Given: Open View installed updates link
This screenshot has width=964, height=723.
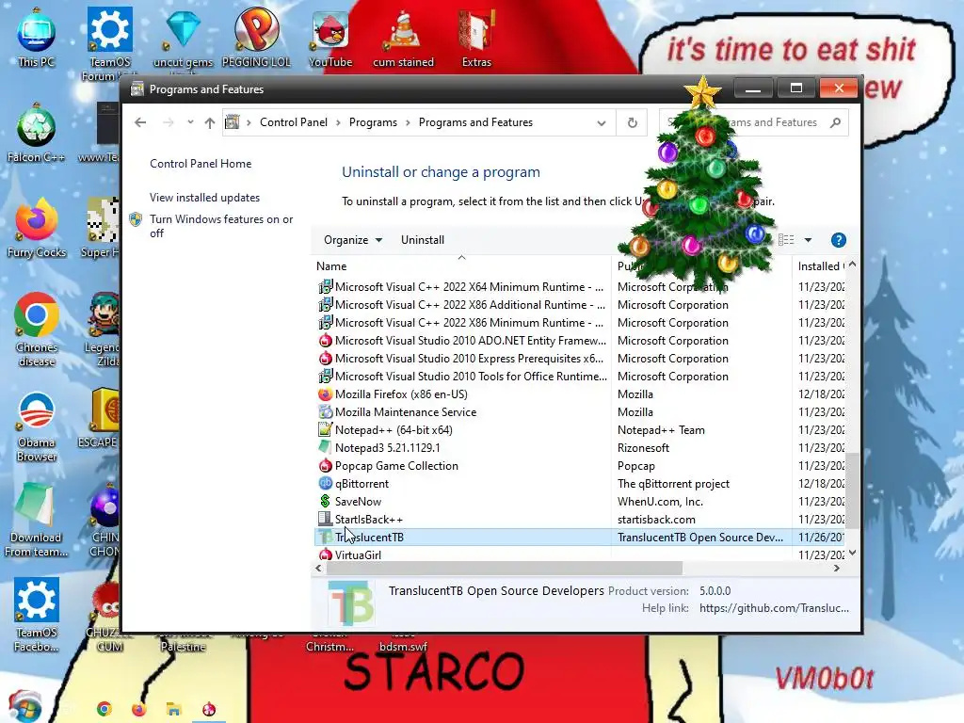Looking at the screenshot, I should [x=204, y=198].
